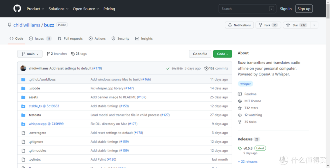Image resolution: width=330 pixels, height=168 pixels.
Task: Show the 2 branches page
Action: [x=57, y=54]
